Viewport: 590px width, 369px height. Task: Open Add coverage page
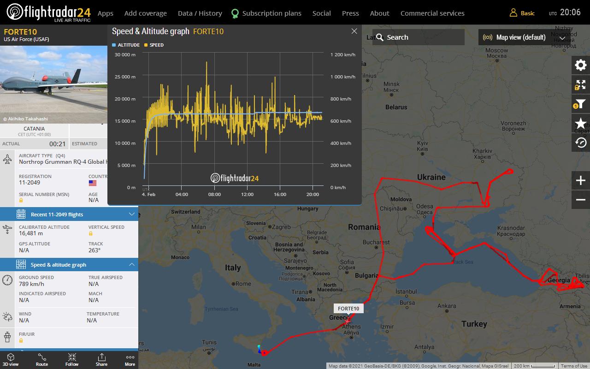[146, 13]
